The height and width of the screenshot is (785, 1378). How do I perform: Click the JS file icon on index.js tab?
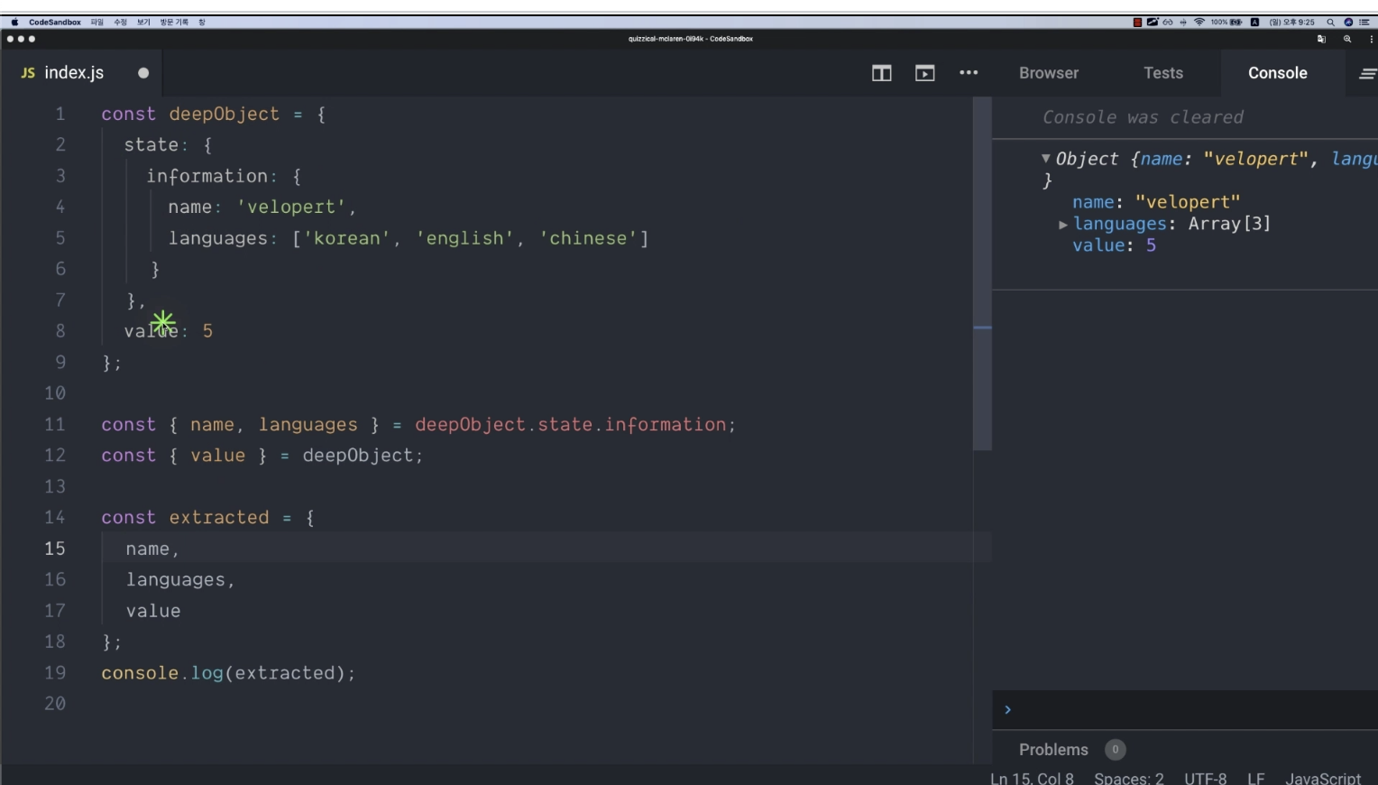[28, 73]
